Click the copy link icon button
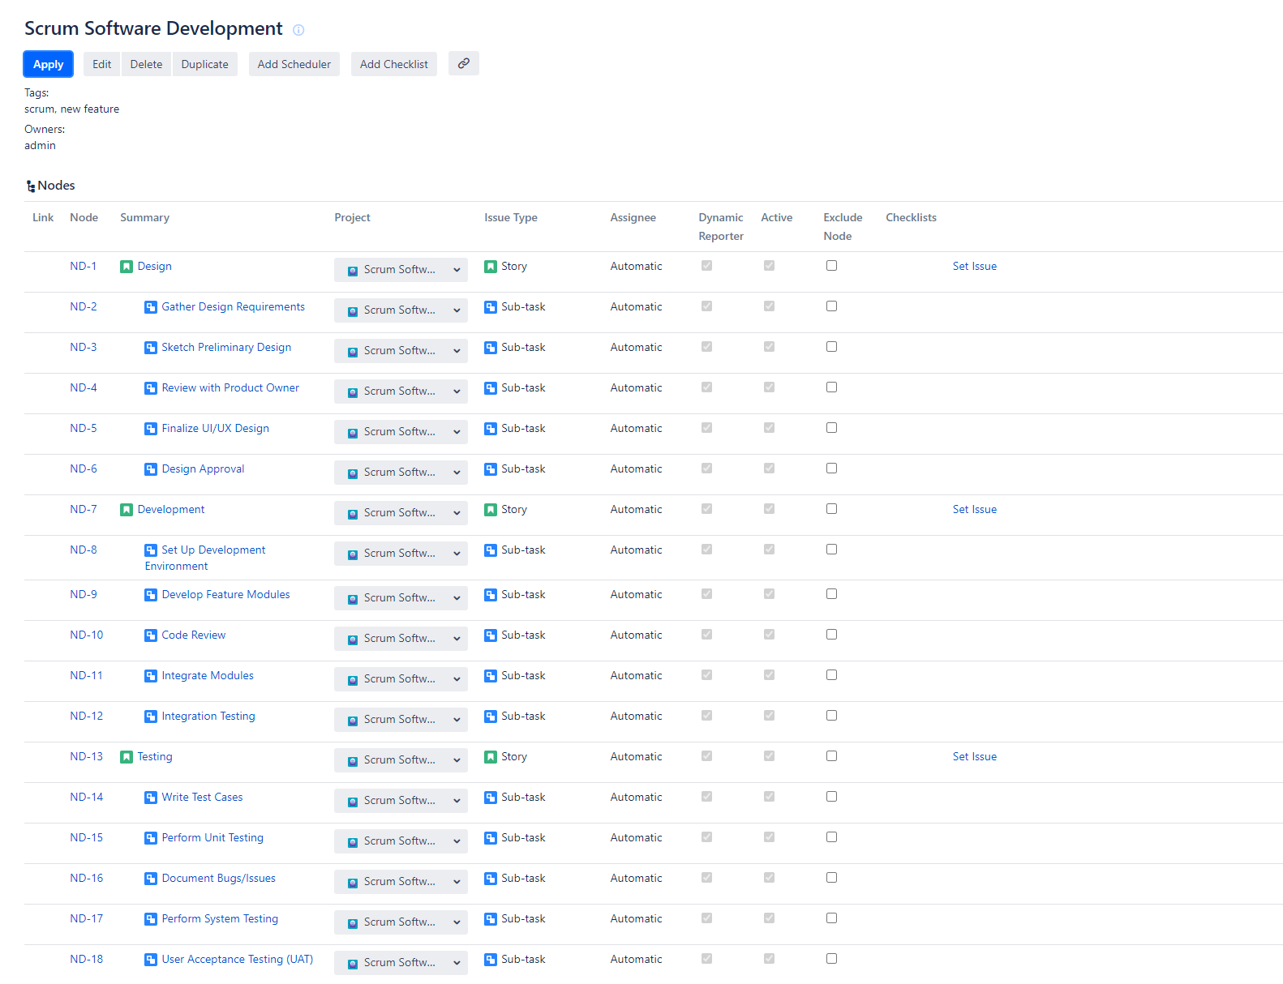1283x984 pixels. (x=463, y=63)
